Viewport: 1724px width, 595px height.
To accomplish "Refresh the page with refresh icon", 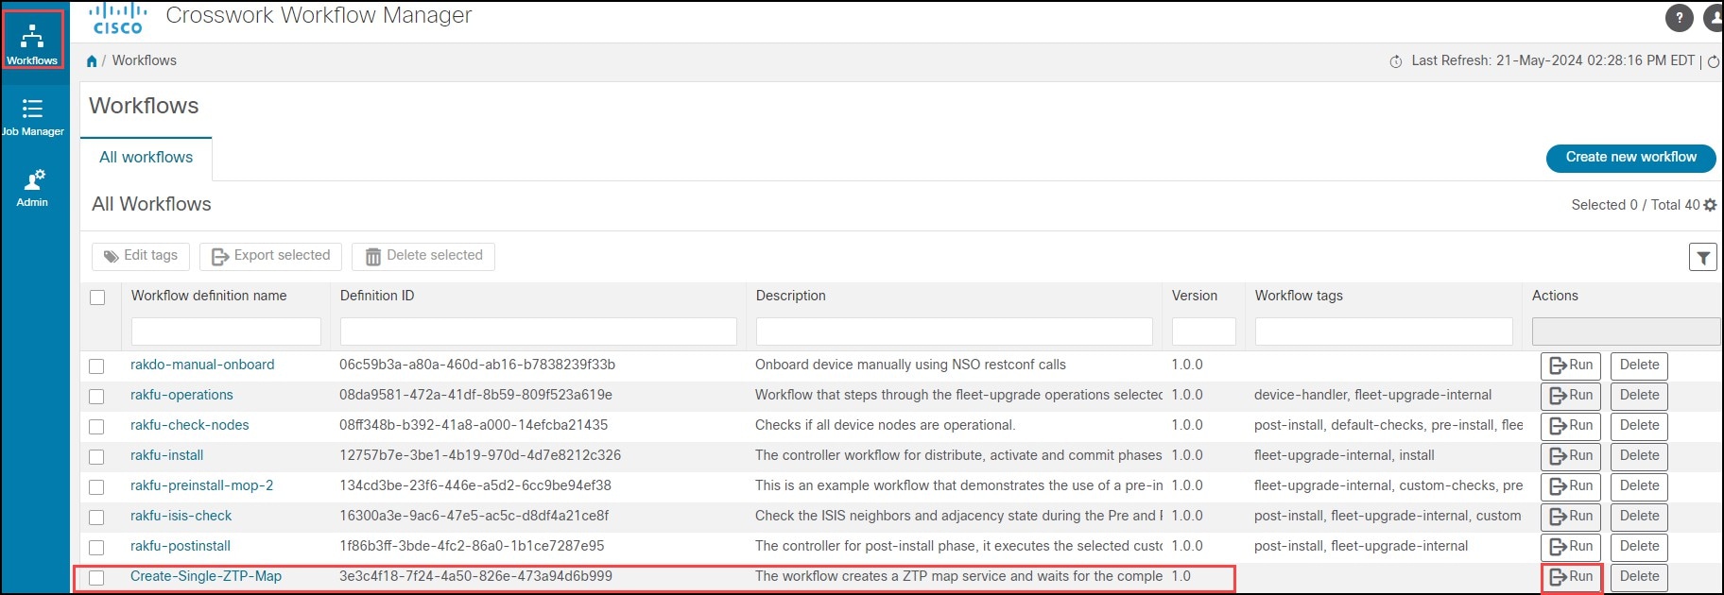I will (1714, 61).
